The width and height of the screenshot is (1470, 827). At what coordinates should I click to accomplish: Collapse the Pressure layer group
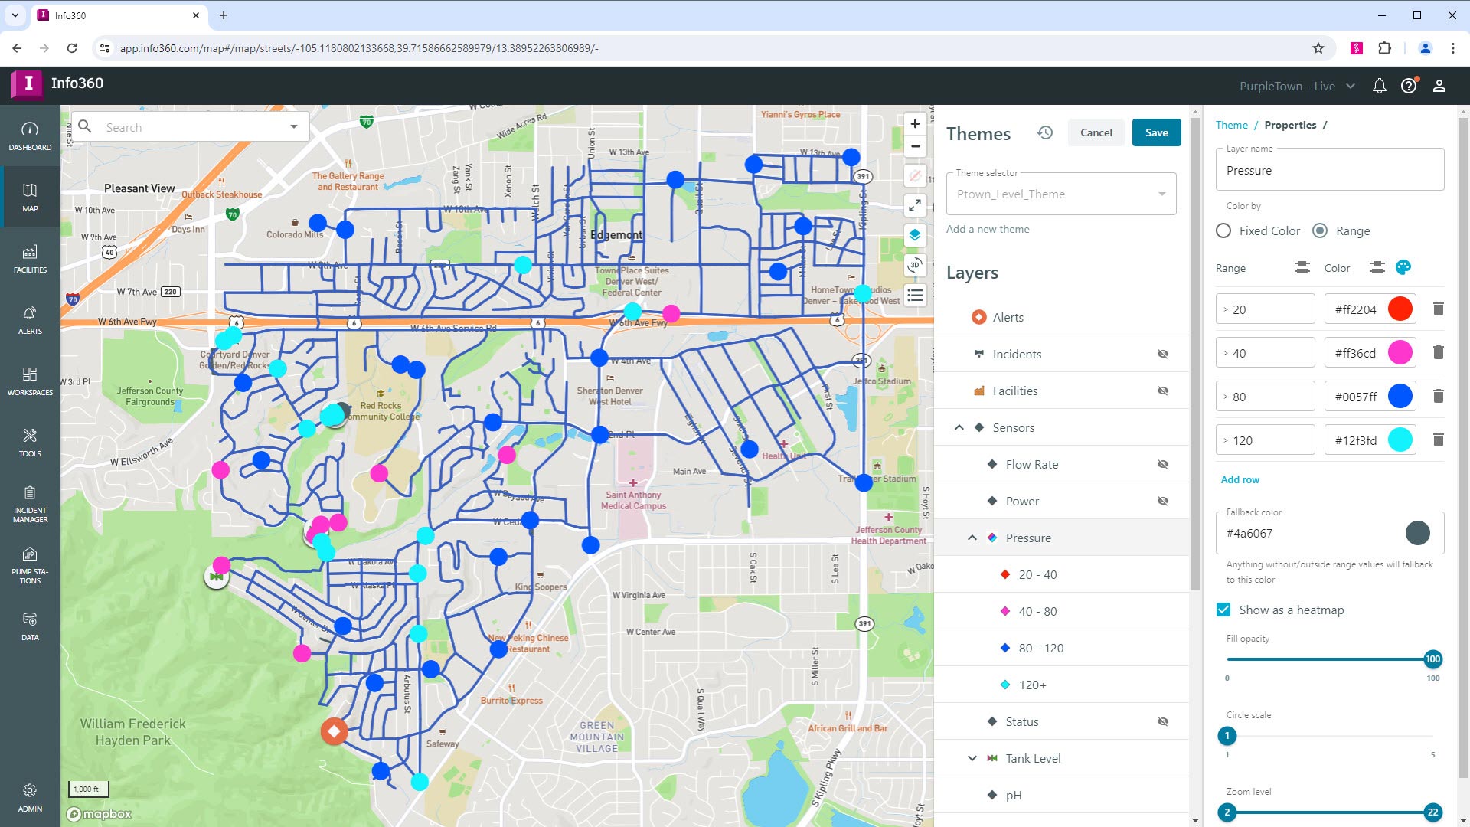tap(972, 538)
